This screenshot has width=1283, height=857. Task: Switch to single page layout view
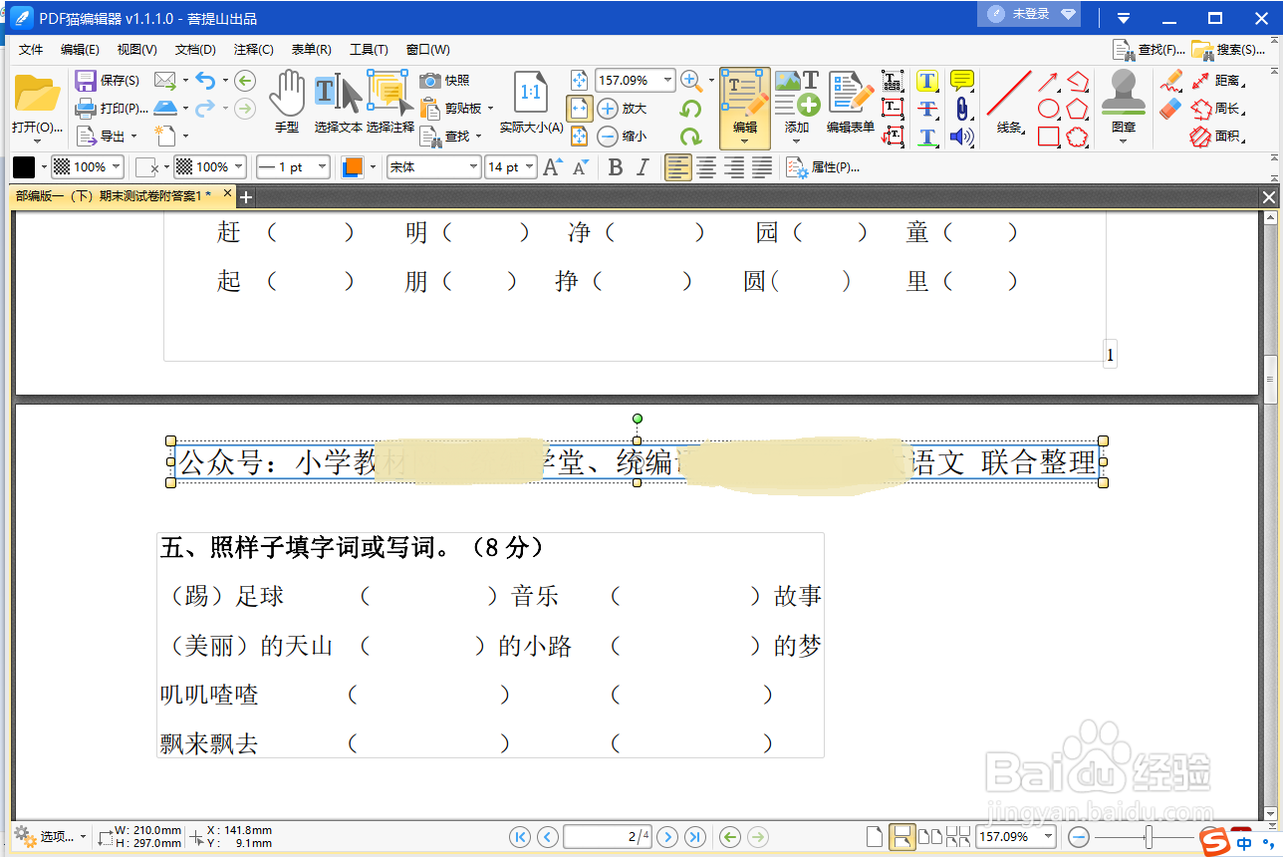coord(875,837)
